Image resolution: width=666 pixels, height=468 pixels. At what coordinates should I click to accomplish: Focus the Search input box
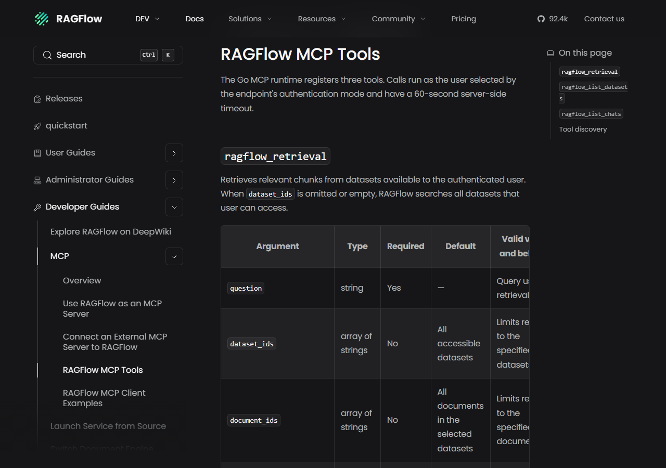pos(108,55)
